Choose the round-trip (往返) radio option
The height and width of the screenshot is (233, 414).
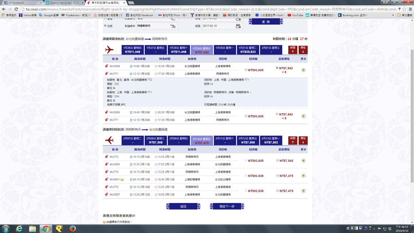[x=106, y=25]
